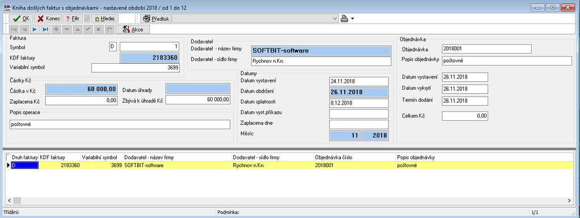Click the edit record triangle icon
Image resolution: width=580 pixels, height=218 pixels.
[x=77, y=29]
